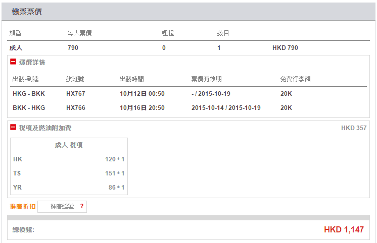Click the YR fuel surcharge row
The width and height of the screenshot is (377, 243).
pyautogui.click(x=69, y=188)
